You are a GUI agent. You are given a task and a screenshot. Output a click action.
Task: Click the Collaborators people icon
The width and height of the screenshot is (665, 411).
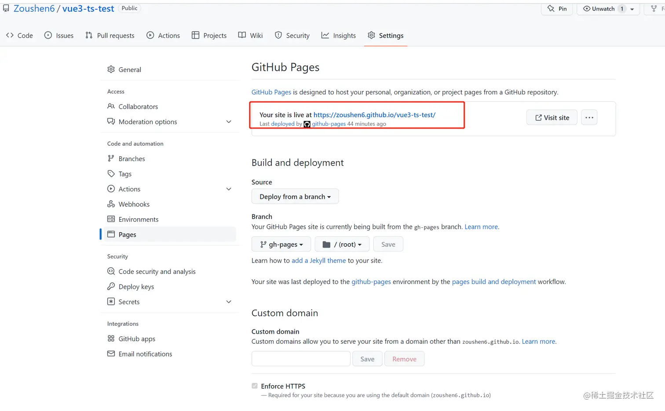pos(111,106)
